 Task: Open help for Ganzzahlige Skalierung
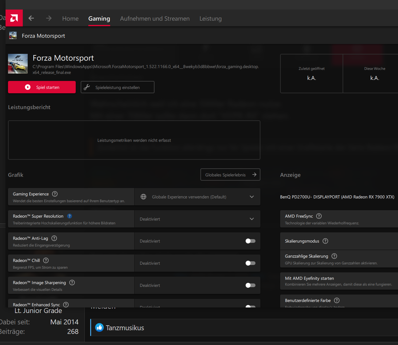pyautogui.click(x=334, y=256)
